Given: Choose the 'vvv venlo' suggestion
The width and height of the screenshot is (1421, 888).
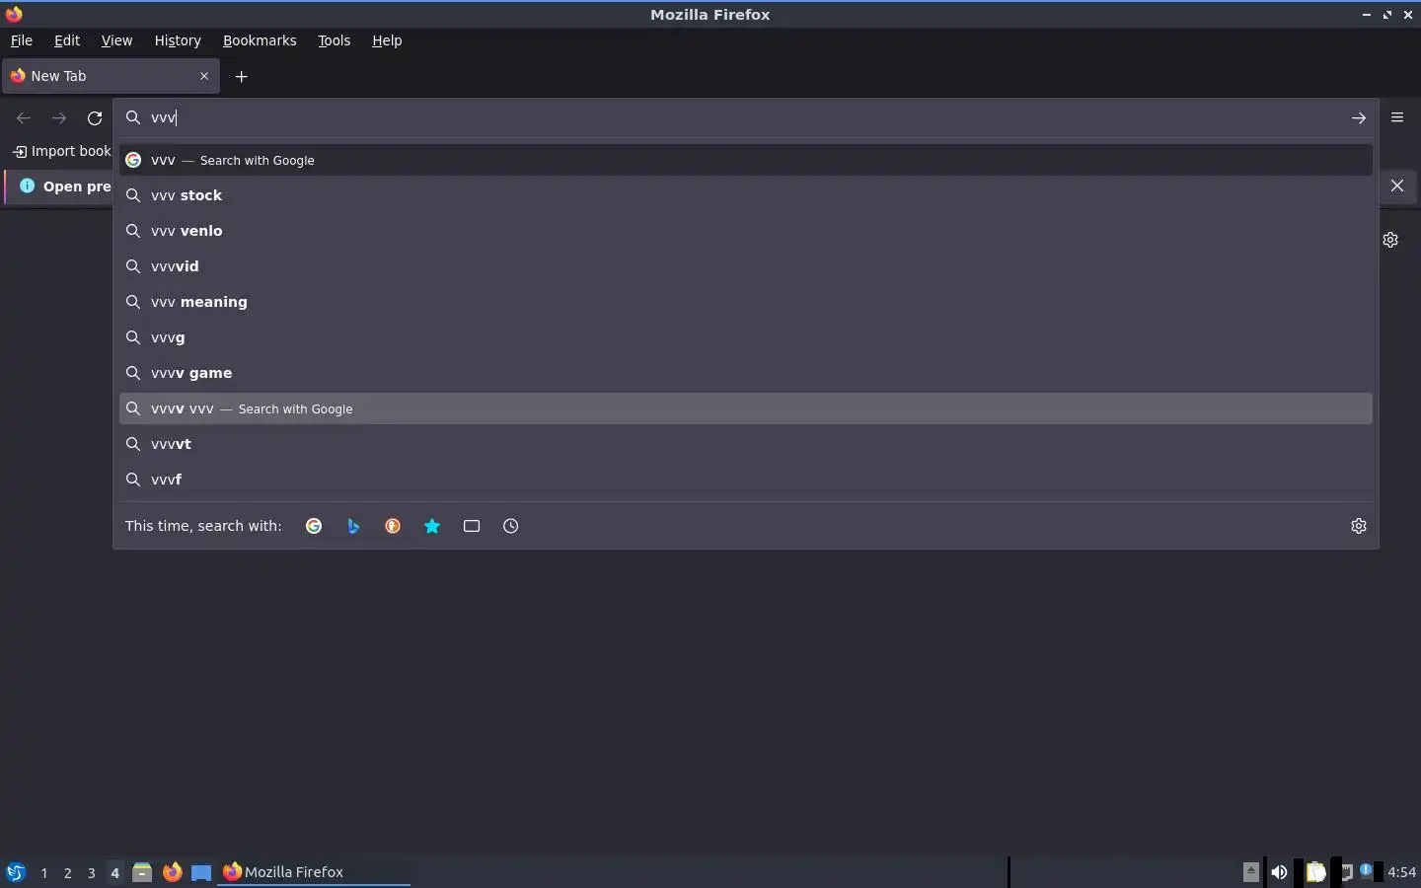Looking at the screenshot, I should click(x=746, y=231).
